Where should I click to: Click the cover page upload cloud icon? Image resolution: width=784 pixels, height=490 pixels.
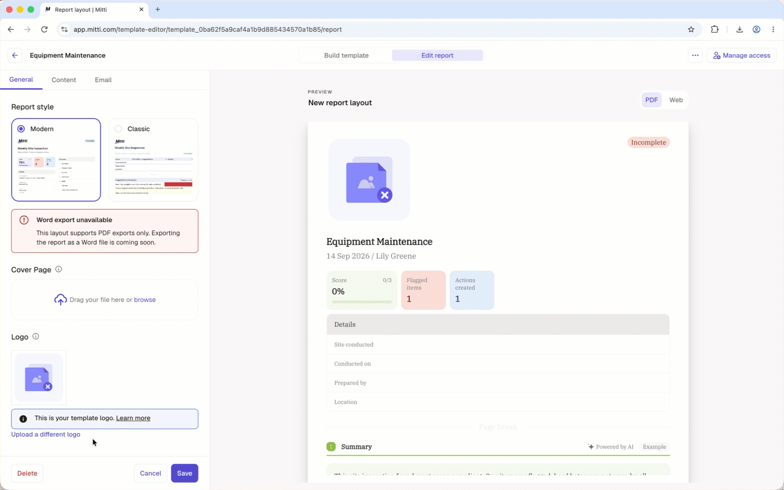pyautogui.click(x=60, y=300)
